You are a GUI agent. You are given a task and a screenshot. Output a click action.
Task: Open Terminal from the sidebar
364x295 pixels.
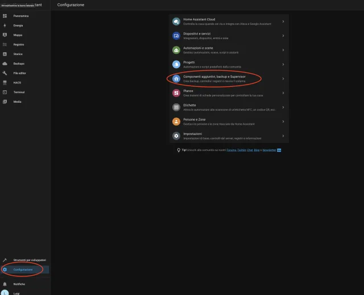click(19, 92)
